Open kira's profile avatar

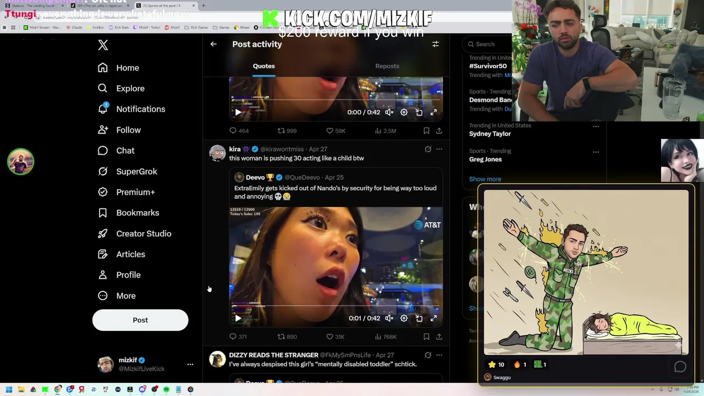(217, 153)
